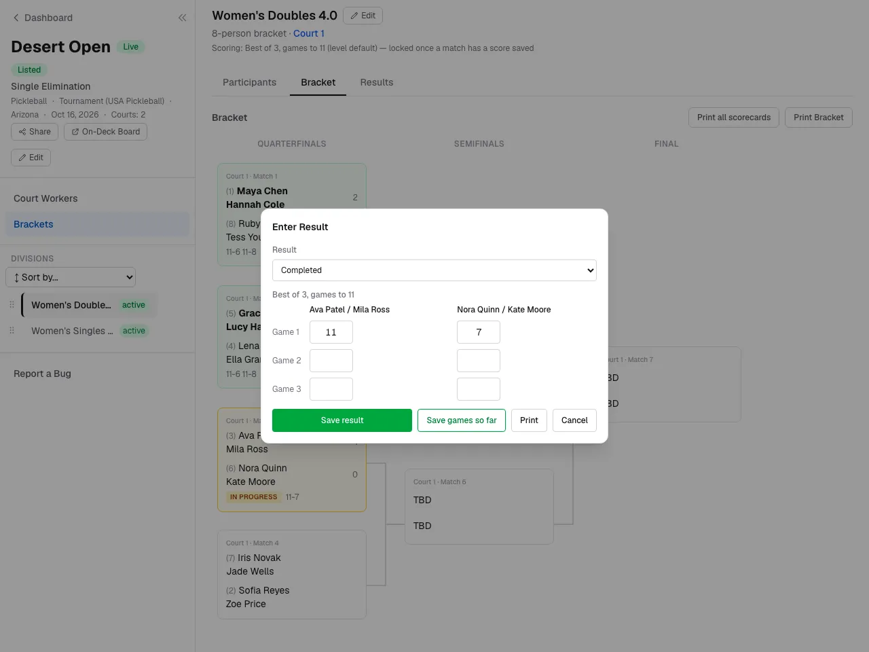Cancel the Enter Result dialog
The height and width of the screenshot is (652, 869).
[574, 420]
